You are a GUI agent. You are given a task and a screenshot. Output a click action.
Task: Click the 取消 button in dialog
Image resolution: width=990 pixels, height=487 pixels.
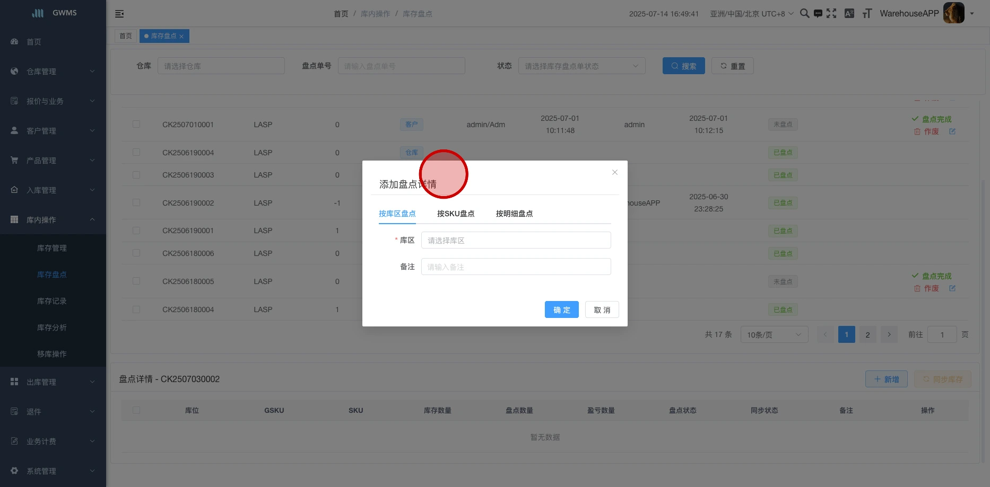pos(602,310)
